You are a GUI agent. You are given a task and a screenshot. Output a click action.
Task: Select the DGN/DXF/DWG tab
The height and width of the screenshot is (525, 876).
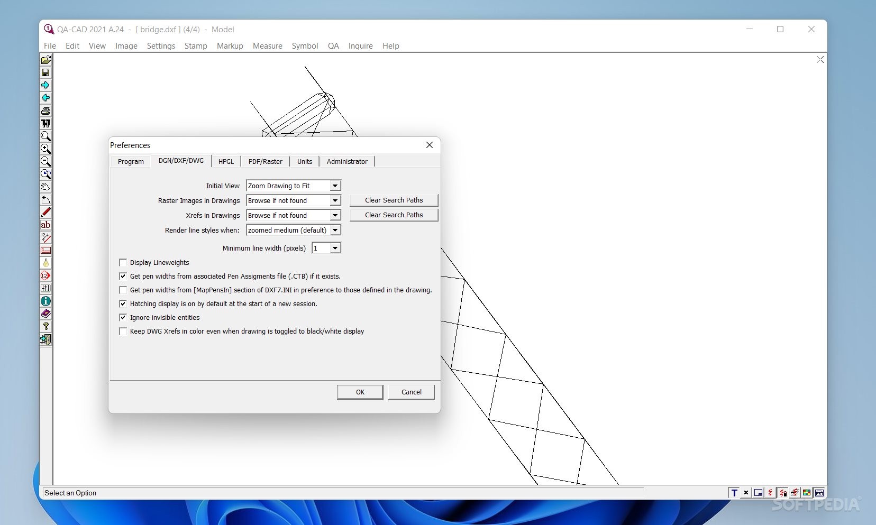pyautogui.click(x=181, y=160)
